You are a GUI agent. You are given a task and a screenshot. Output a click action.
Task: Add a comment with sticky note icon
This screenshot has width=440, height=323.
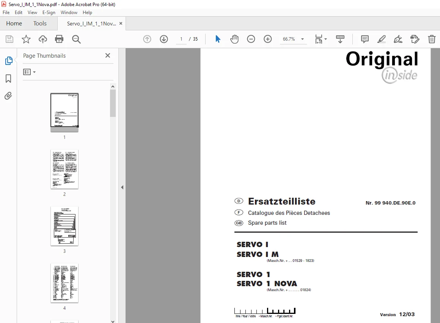[x=365, y=39]
